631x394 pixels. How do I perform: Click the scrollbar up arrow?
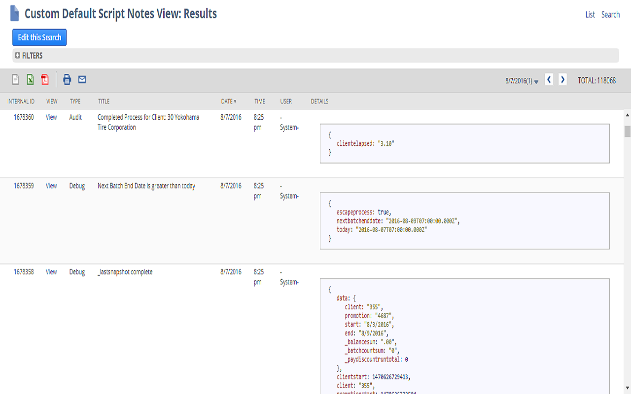(628, 115)
